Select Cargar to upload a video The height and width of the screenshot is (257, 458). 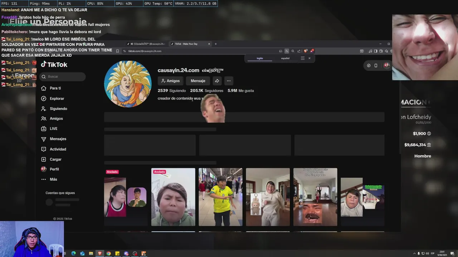tap(51, 159)
